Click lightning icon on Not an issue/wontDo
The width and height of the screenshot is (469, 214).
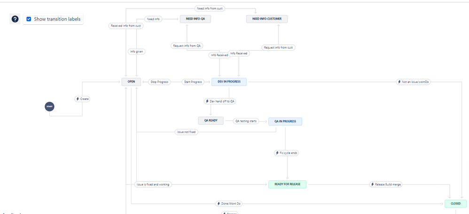399,82
